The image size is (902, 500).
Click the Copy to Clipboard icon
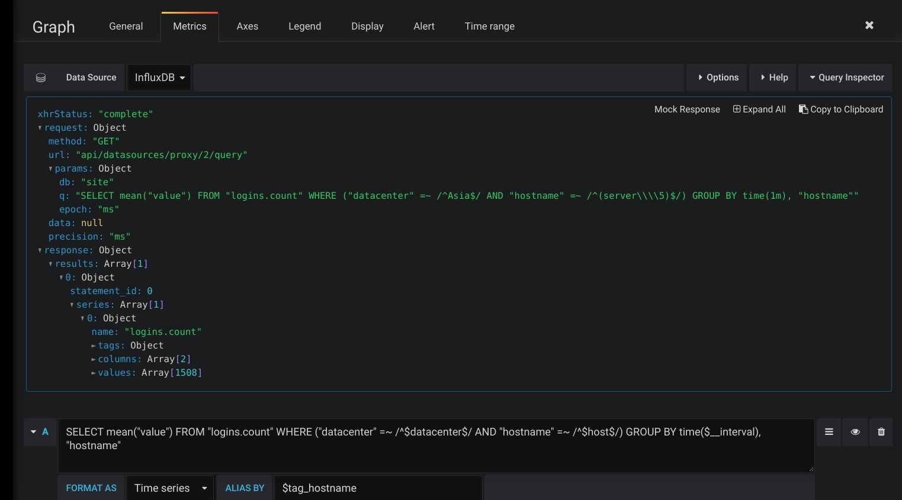(803, 109)
